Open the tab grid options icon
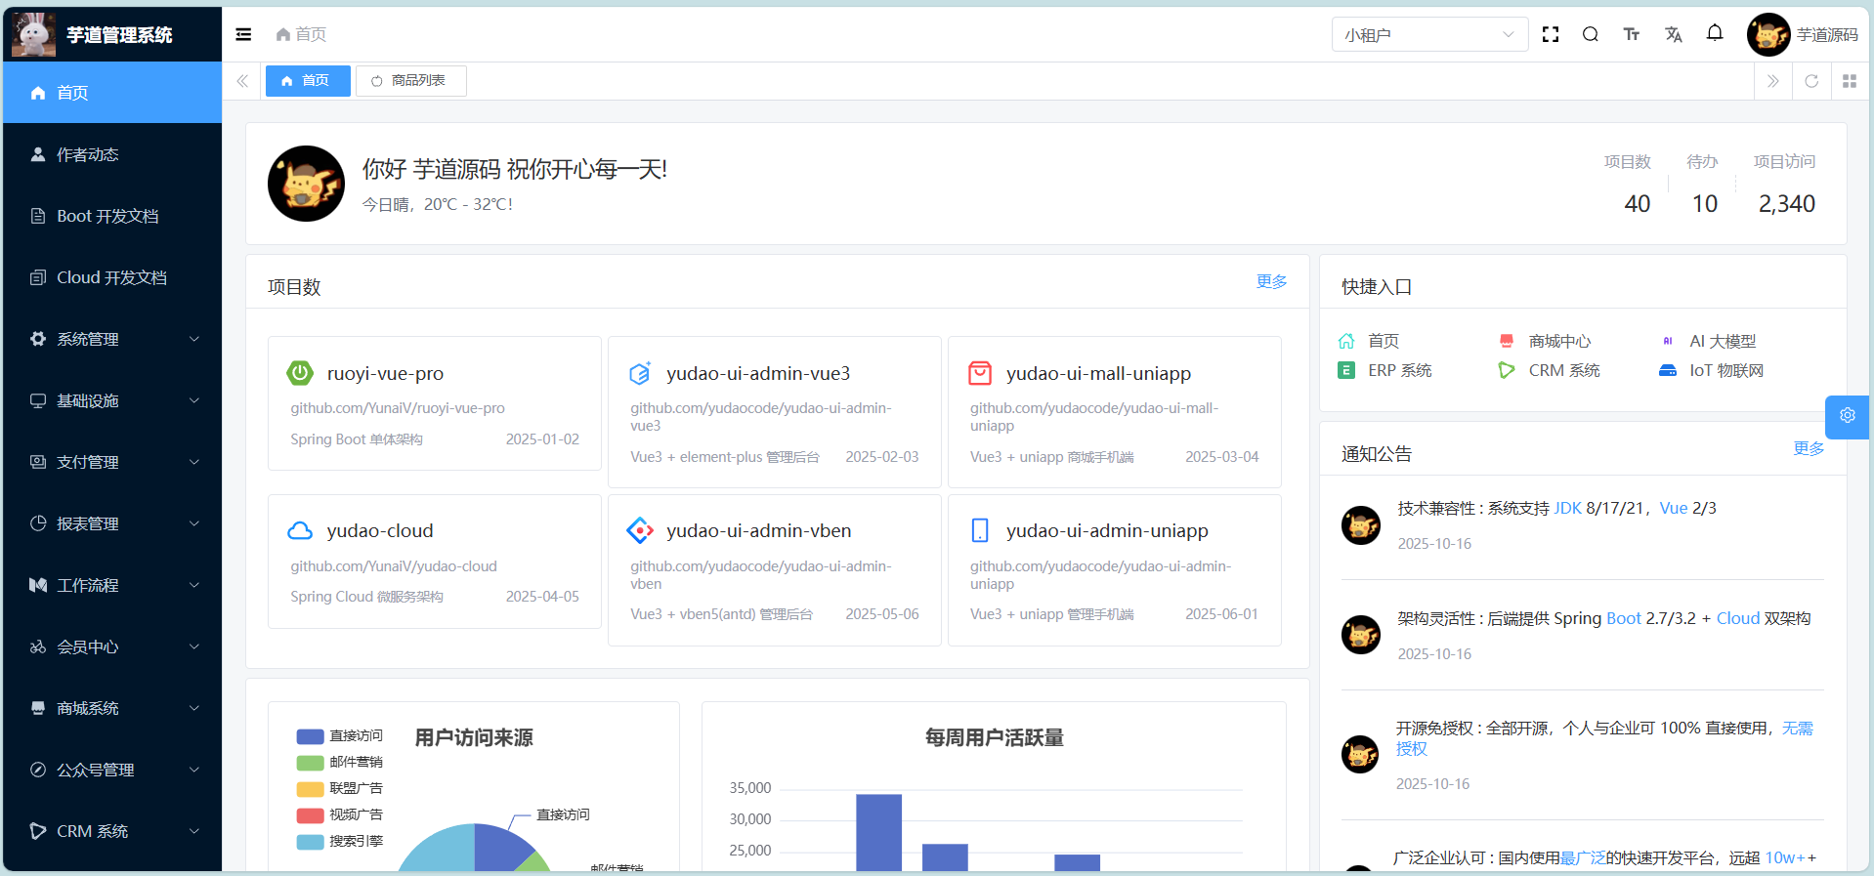 pyautogui.click(x=1850, y=81)
